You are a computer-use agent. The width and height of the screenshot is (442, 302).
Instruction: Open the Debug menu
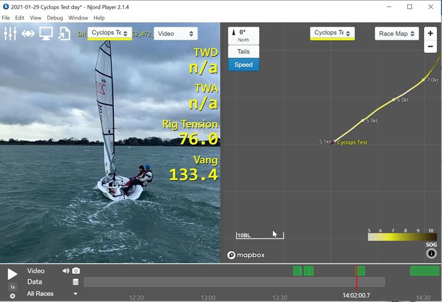55,18
